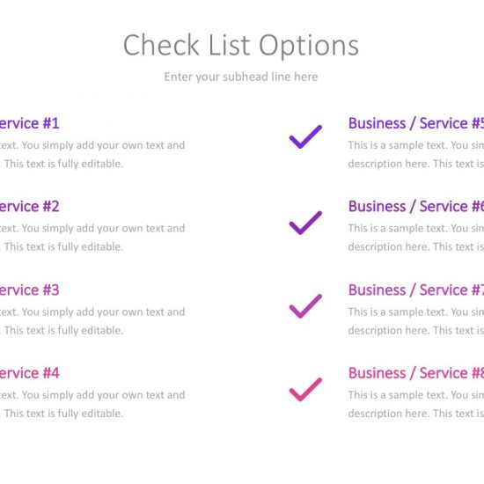
Task: Select the Check List Options title
Action: point(241,46)
